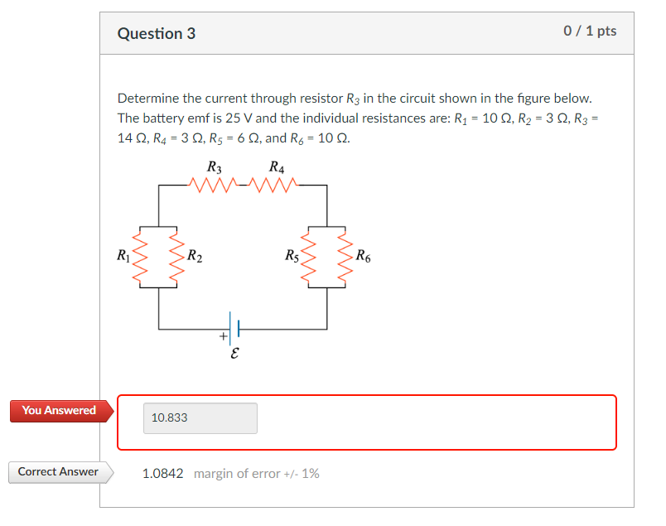
Task: Click the R3 resistor symbol in the circuit
Action: pyautogui.click(x=211, y=184)
